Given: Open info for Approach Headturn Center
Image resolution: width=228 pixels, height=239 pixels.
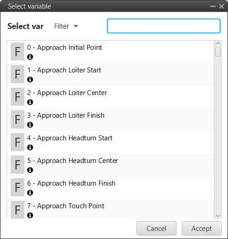Looking at the screenshot, I should tap(30, 170).
